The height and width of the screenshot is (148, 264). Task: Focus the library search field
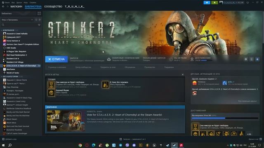click(x=19, y=25)
